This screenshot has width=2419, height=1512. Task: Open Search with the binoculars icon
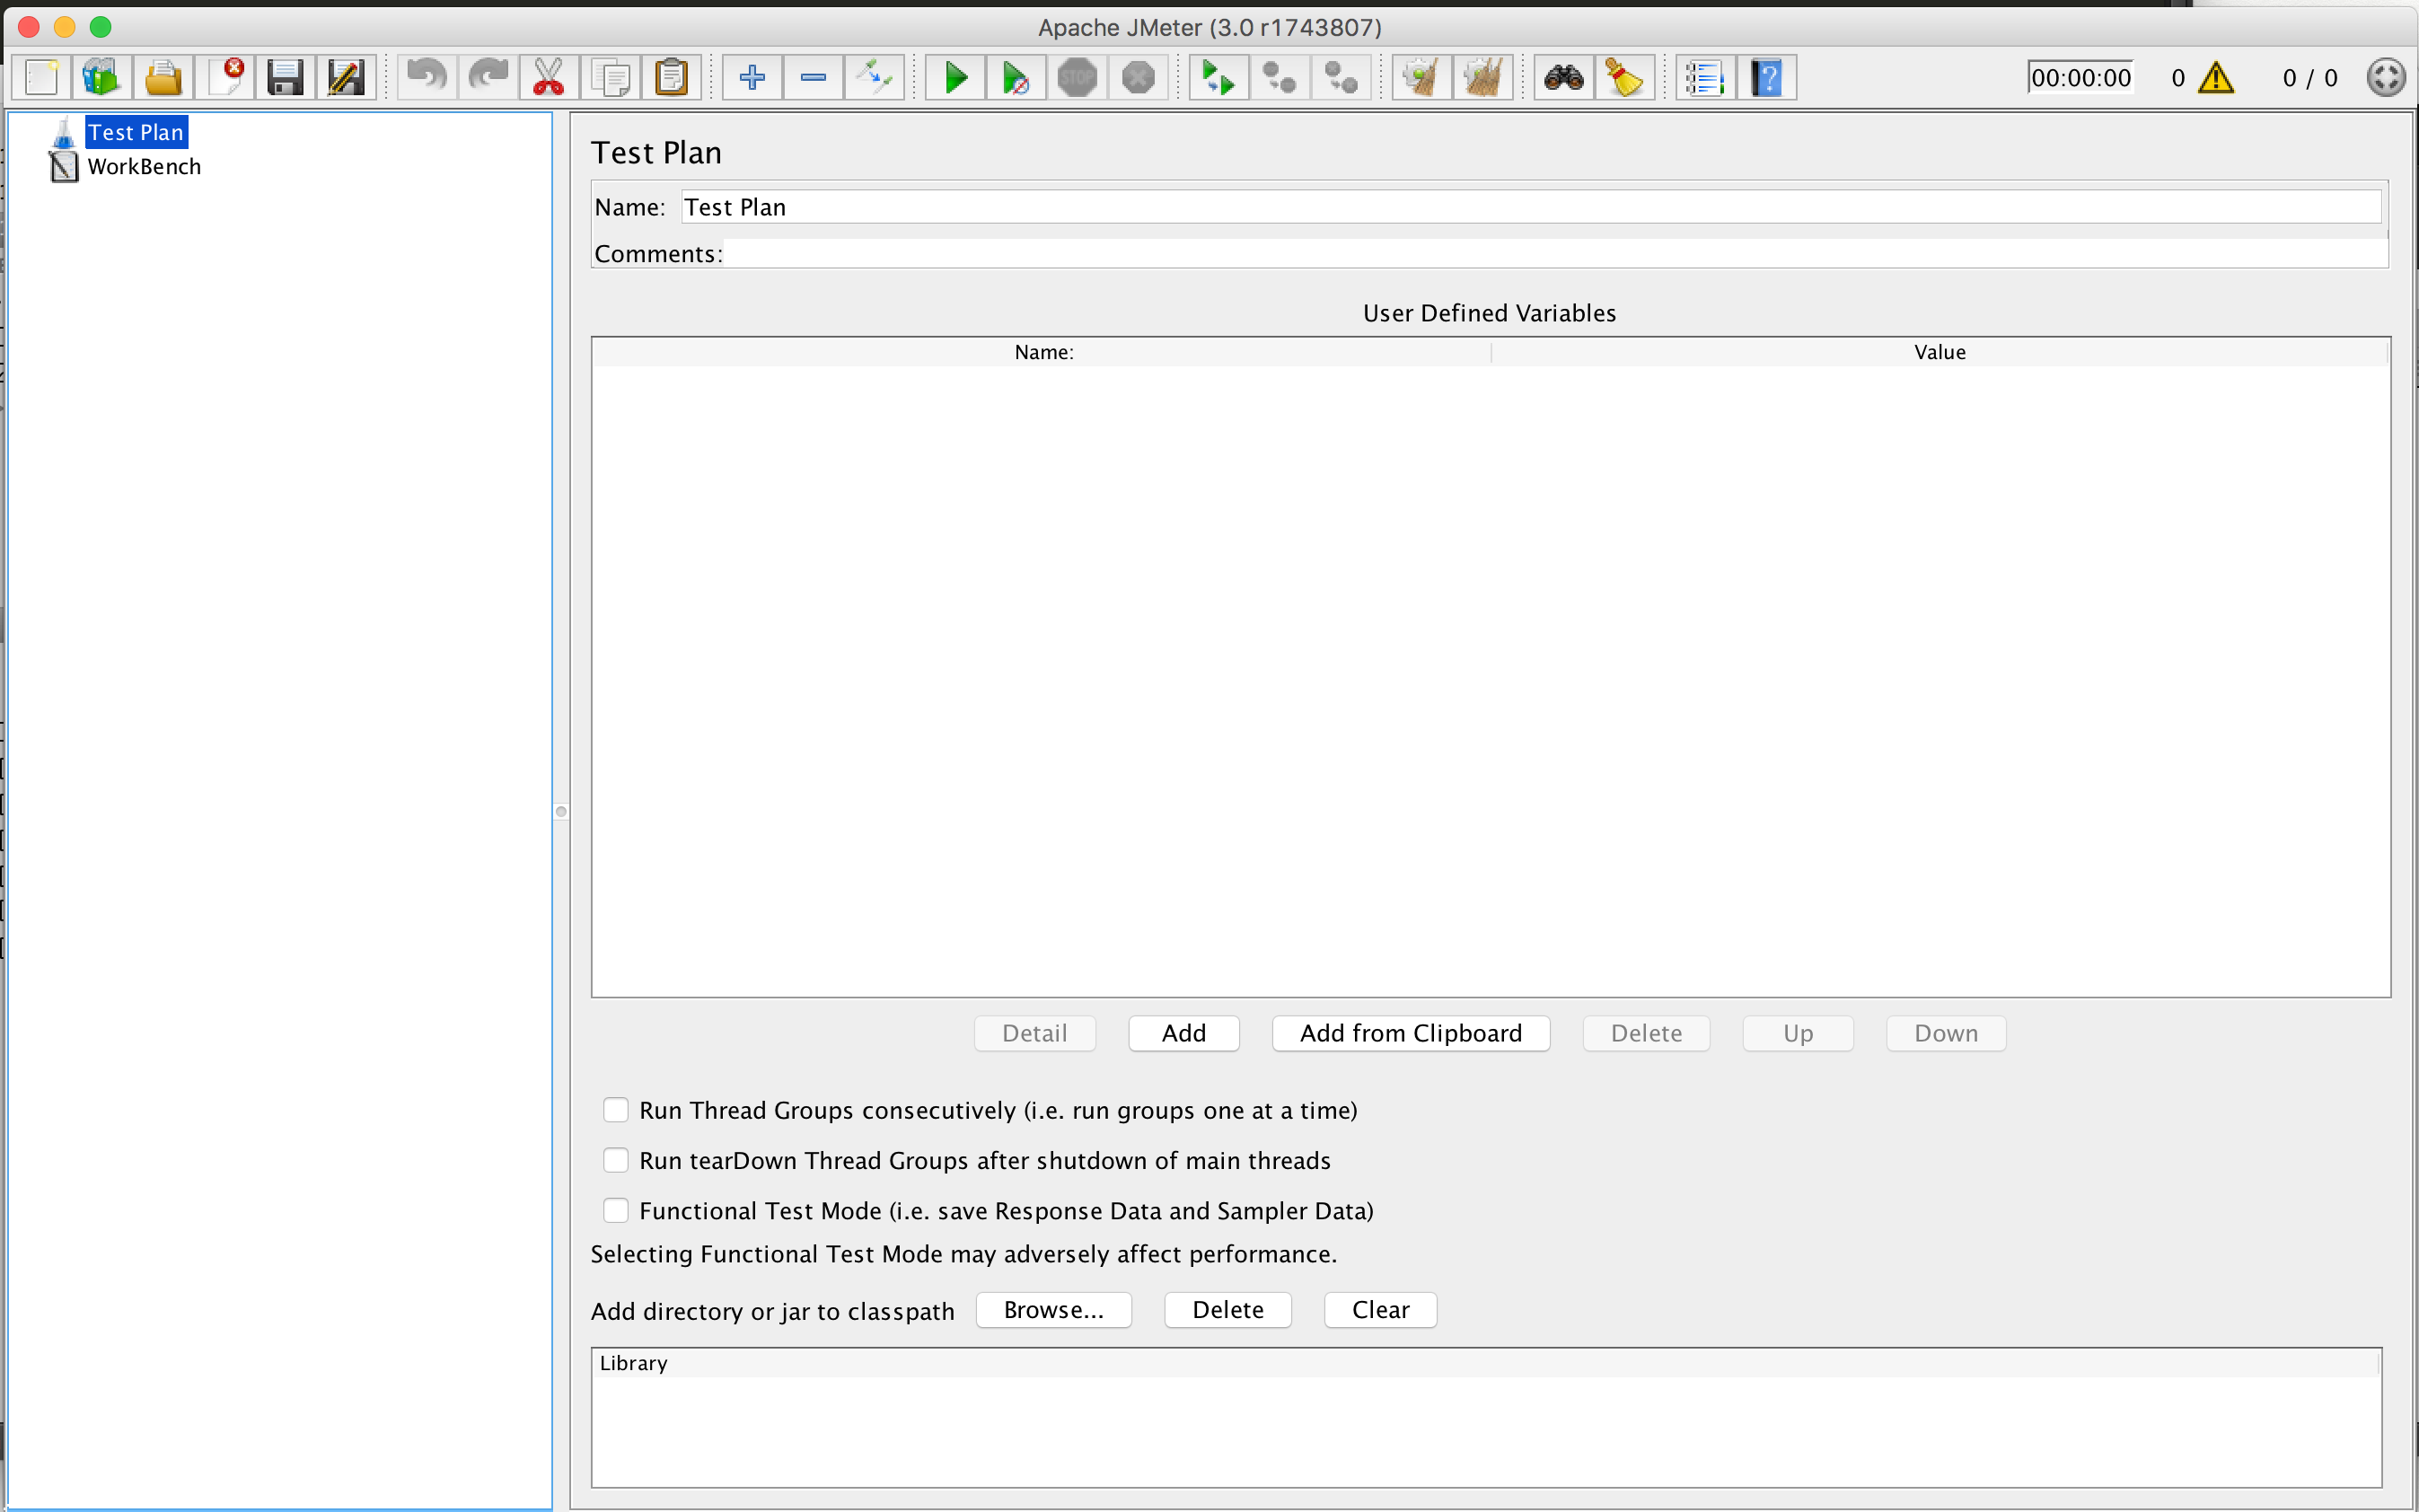click(1564, 77)
